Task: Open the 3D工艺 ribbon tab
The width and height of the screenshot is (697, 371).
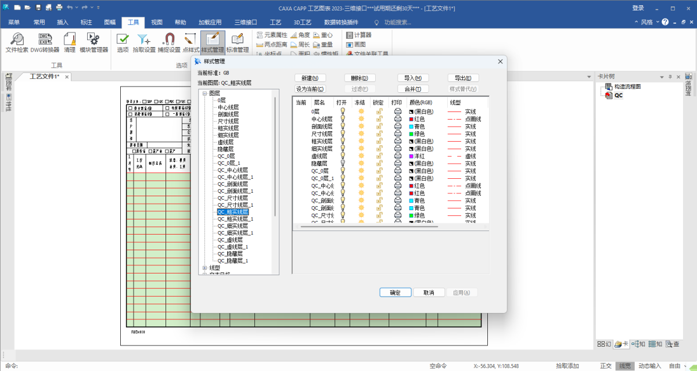Action: (302, 22)
